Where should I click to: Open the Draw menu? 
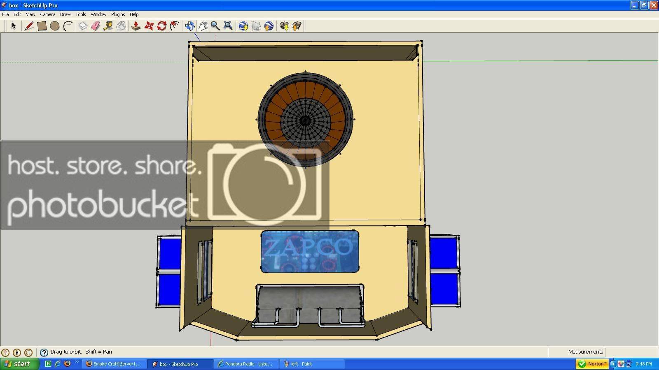coord(65,14)
